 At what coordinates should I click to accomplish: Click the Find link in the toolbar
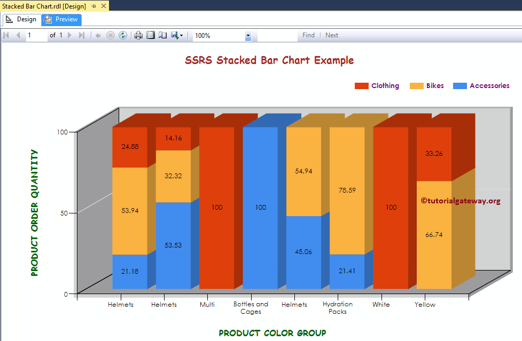pos(308,35)
